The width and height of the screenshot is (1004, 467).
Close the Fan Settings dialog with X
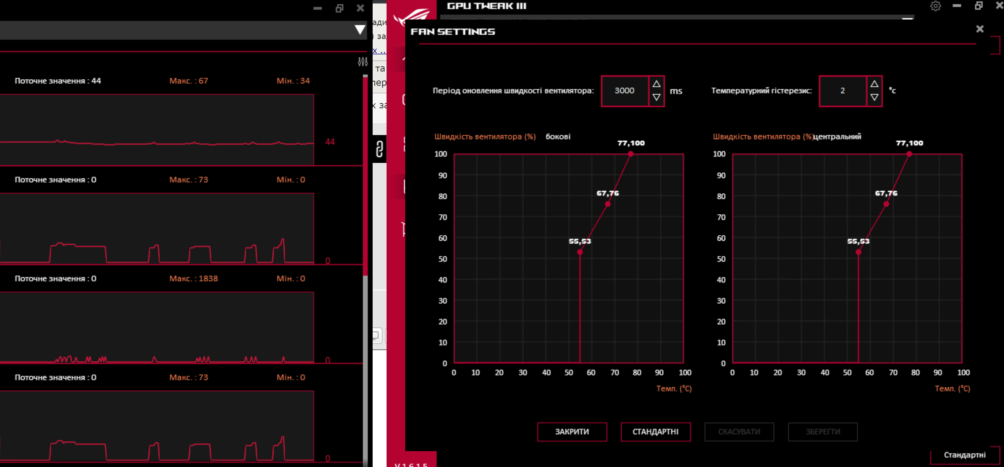(x=979, y=29)
